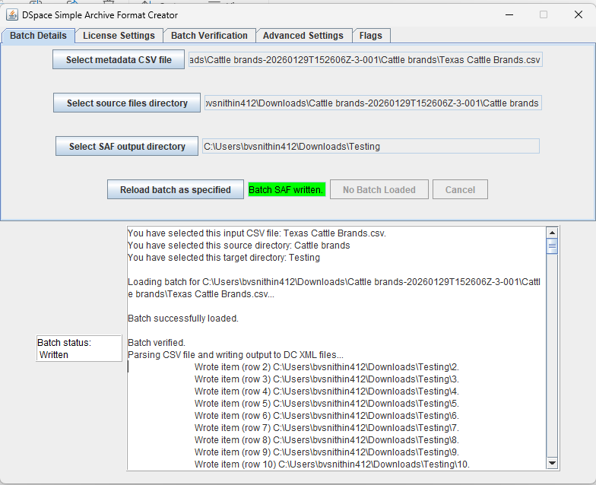Image resolution: width=596 pixels, height=485 pixels.
Task: Click the log scrollbar down arrow
Action: coord(553,464)
